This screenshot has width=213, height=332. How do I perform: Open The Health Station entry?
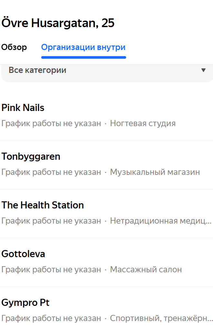(x=43, y=205)
